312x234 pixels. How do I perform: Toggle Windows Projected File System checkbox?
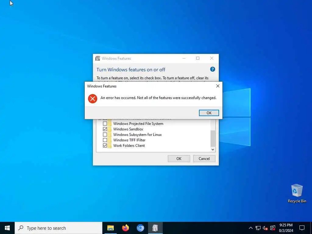(105, 124)
